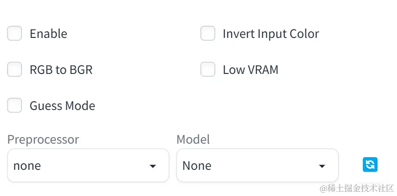Image resolution: width=397 pixels, height=196 pixels.
Task: Click the "Low VRAM" label text
Action: pos(250,70)
